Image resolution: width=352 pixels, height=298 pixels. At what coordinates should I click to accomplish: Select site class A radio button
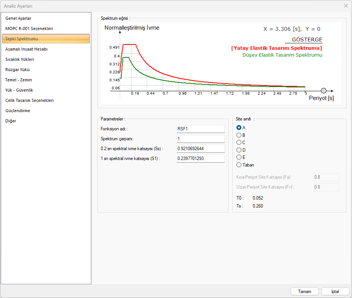coord(239,128)
